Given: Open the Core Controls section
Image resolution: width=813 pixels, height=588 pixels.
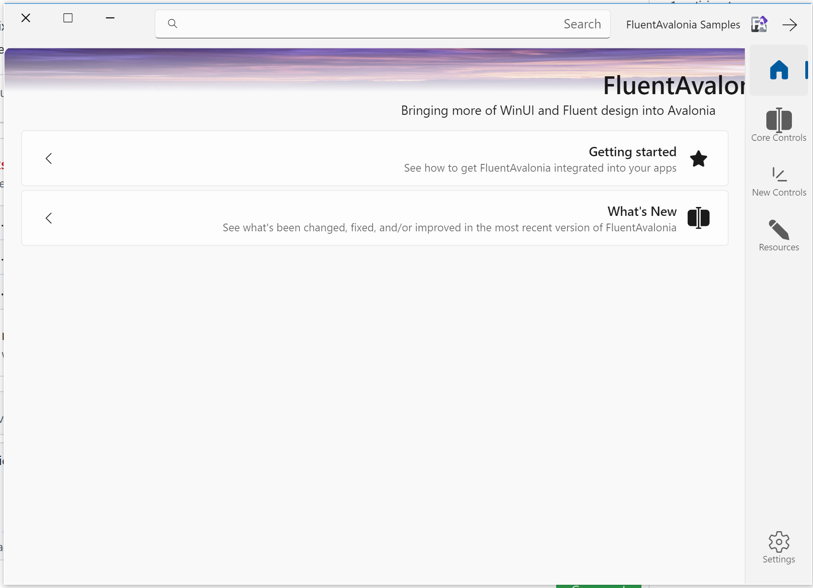Looking at the screenshot, I should pos(779,120).
